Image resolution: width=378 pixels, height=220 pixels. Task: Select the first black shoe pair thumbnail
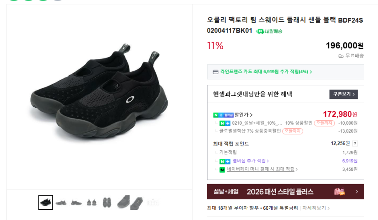45,202
